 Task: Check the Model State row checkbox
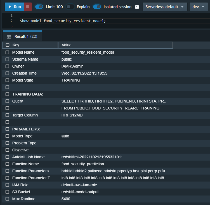click(x=7, y=80)
